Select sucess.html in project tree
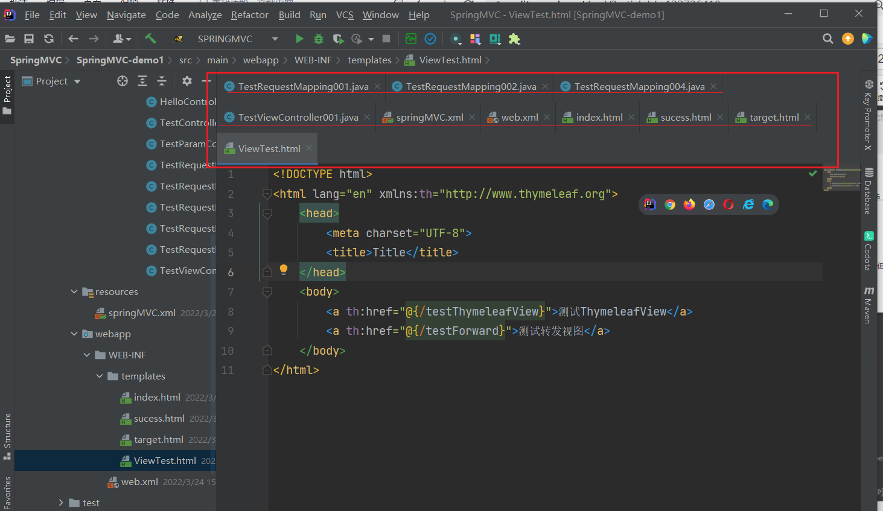 (x=159, y=418)
